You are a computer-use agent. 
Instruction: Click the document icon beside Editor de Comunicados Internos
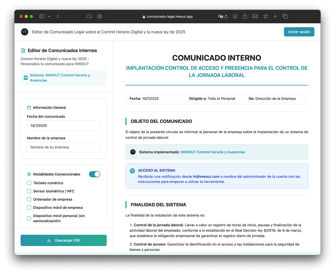23,51
